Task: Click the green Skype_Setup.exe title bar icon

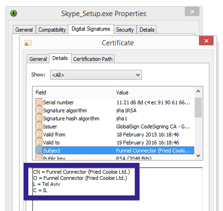Action: [14, 13]
